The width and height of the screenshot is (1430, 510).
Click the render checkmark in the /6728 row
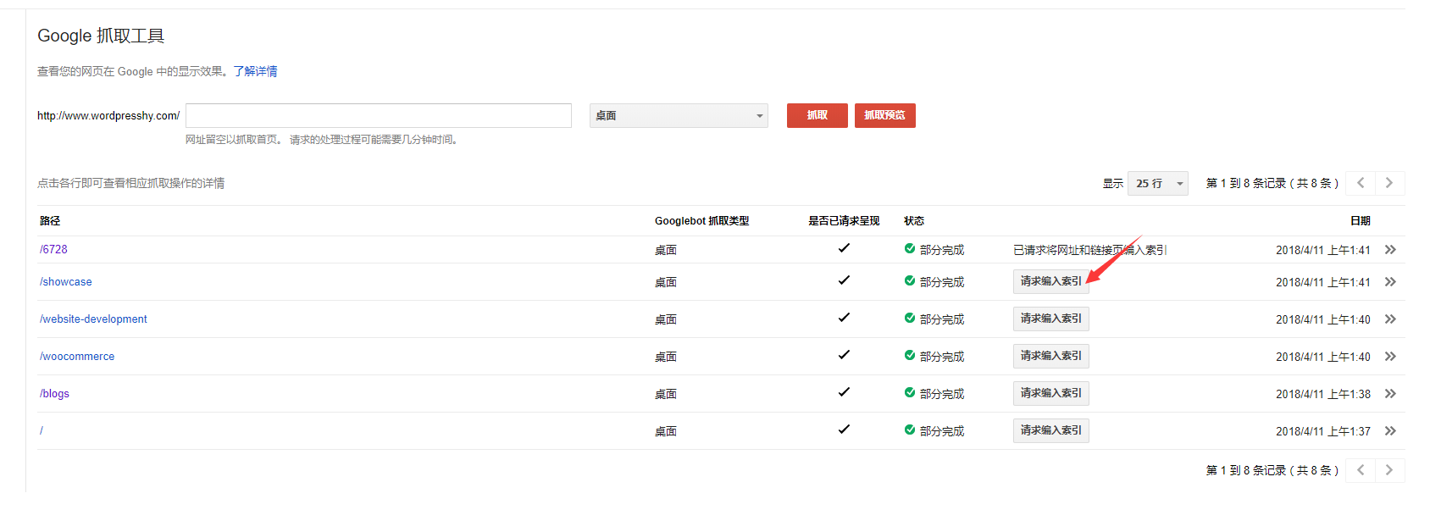[x=844, y=248]
